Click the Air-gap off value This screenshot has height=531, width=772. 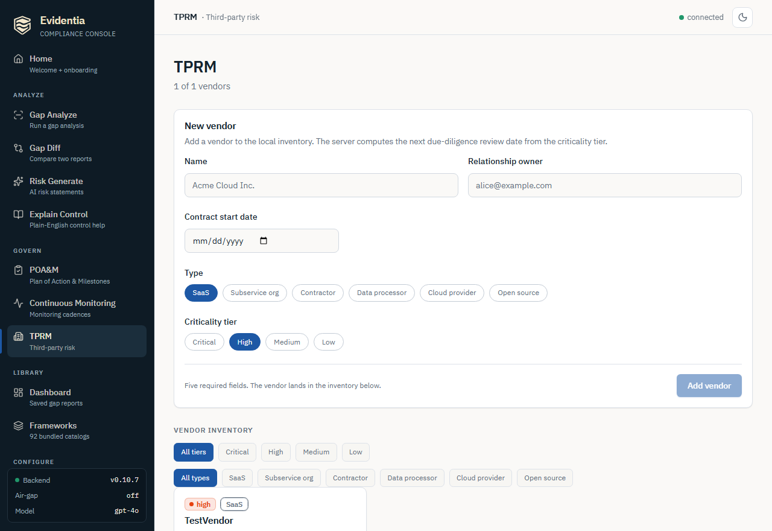pyautogui.click(x=133, y=495)
